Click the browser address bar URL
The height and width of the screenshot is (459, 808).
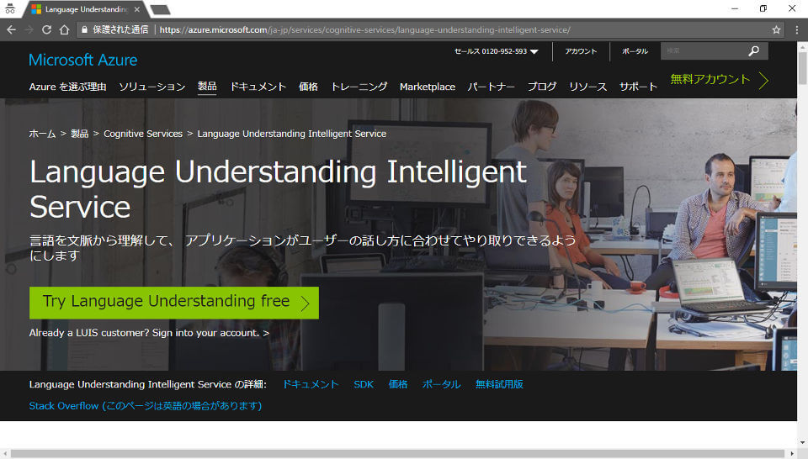[364, 30]
